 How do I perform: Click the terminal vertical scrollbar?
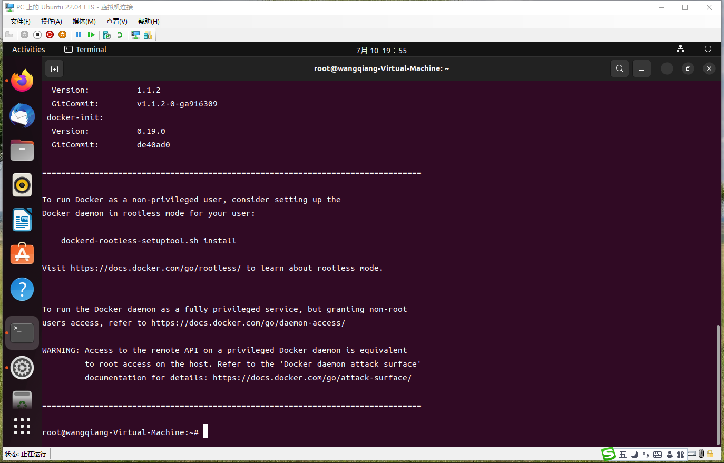tap(718, 385)
